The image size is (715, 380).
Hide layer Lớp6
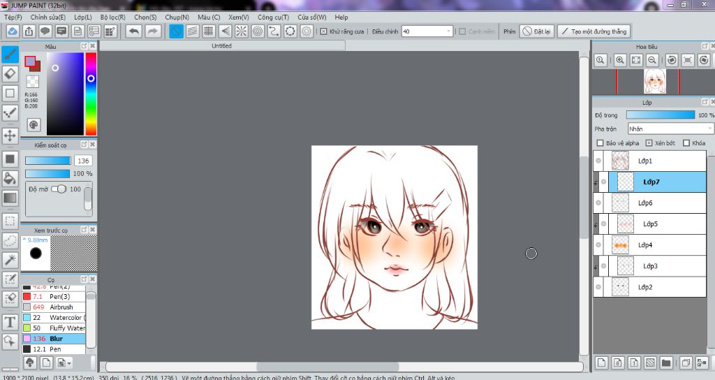598,203
